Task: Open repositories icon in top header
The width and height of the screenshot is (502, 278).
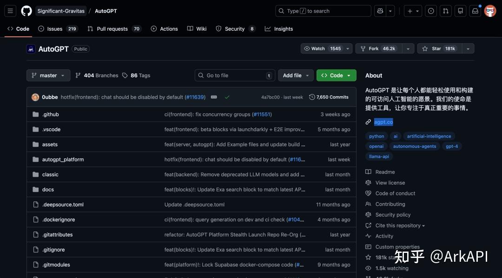Action: click(460, 11)
